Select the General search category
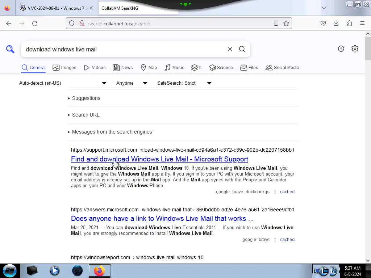Viewport: 371px width, 278px height. coord(33,68)
